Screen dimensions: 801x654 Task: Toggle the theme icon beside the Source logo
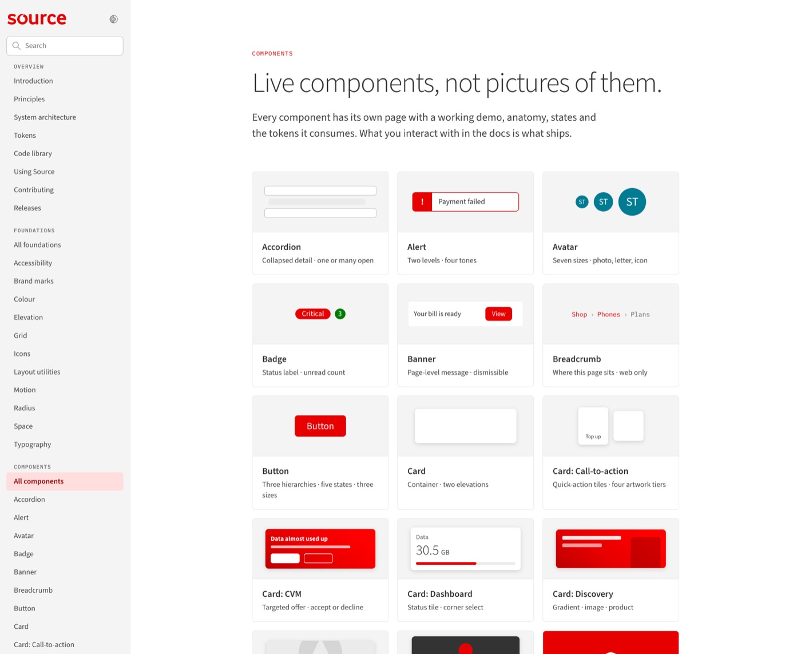tap(113, 19)
